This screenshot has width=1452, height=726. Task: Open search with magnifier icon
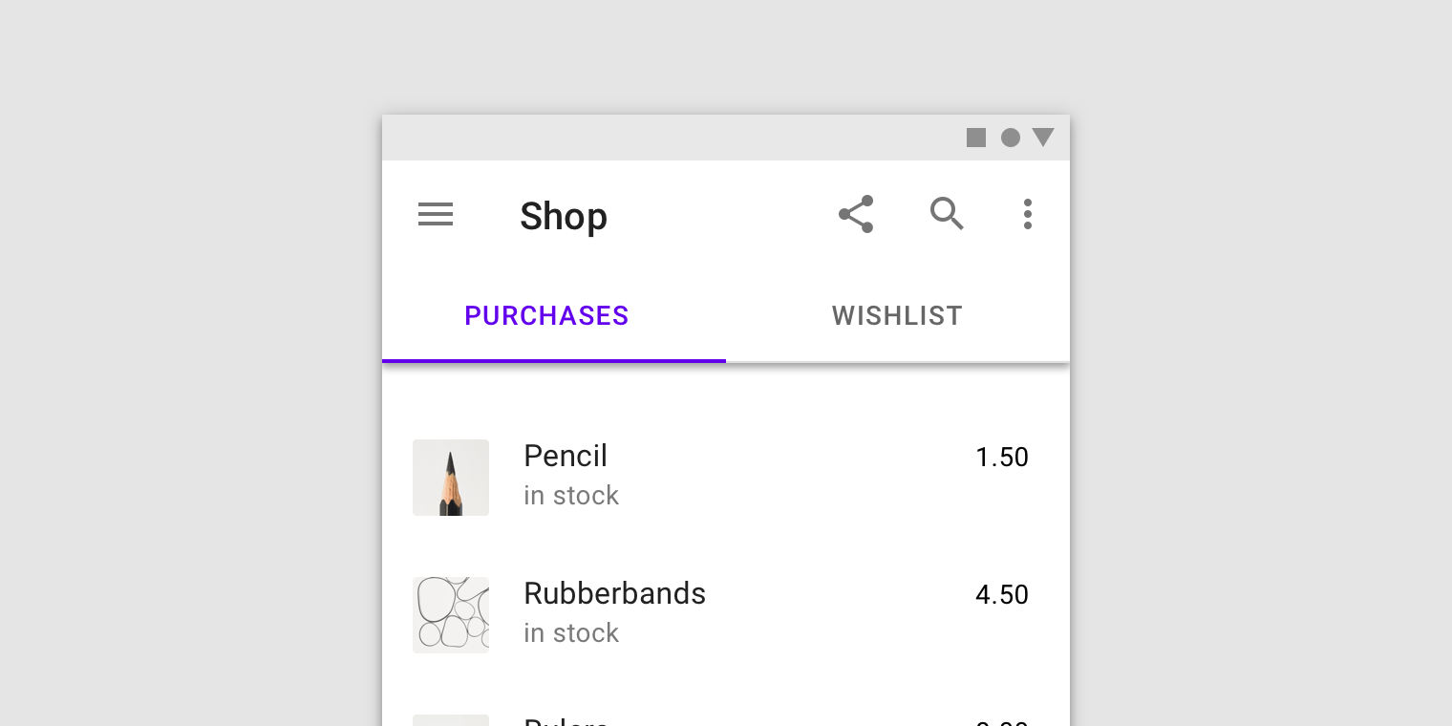(x=947, y=214)
